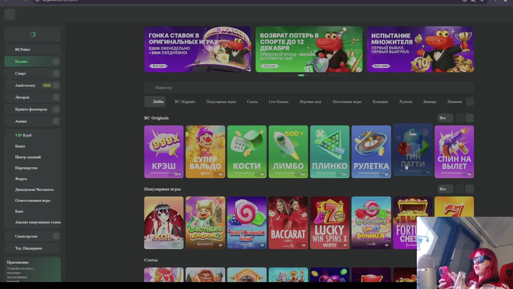
Task: Click Все button for Популярные игры
Action: [444, 189]
